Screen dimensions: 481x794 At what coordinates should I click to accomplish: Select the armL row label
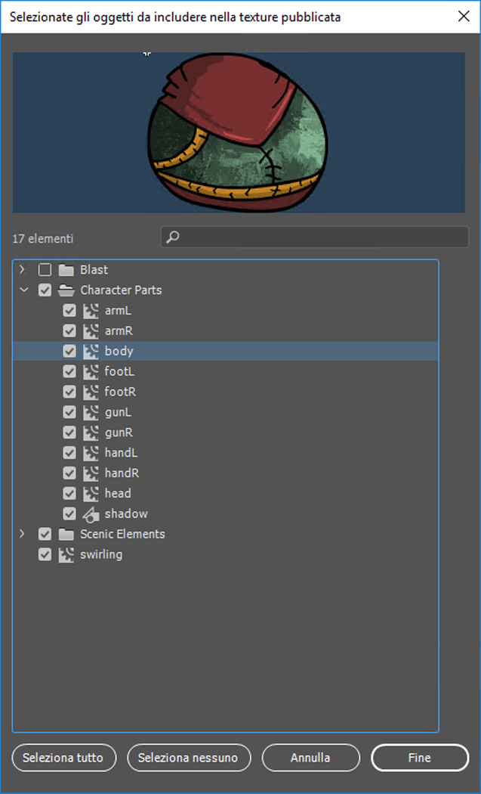[x=118, y=310]
